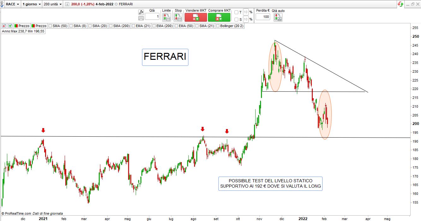Change the 1 giorno timeframe dropdown
Viewport: 421px width, 221px height.
(x=32, y=4)
